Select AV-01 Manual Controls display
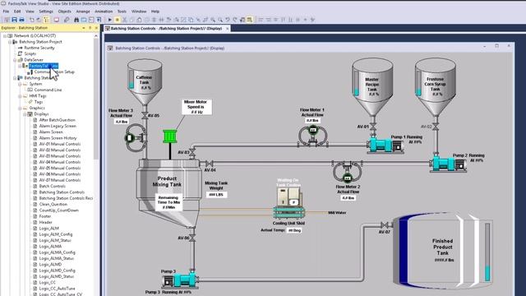The width and height of the screenshot is (526, 296). 60,145
